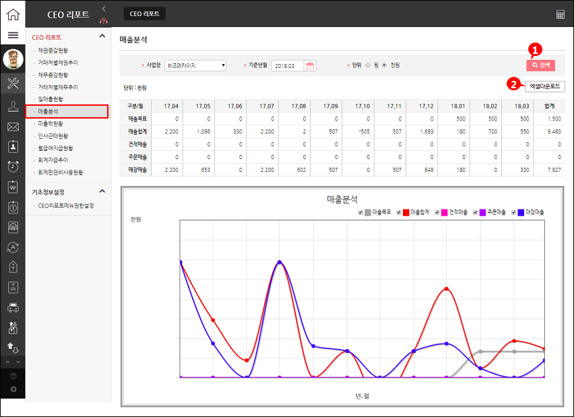This screenshot has height=417, width=574.
Task: Open 인사근태현황 menu item
Action: 53,136
